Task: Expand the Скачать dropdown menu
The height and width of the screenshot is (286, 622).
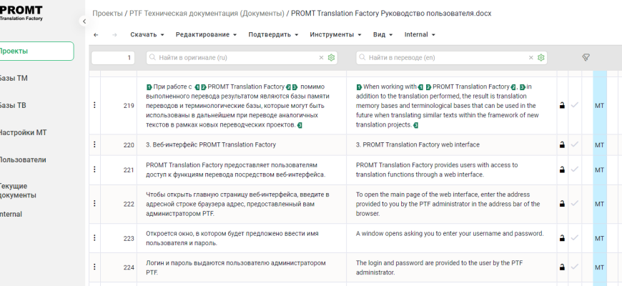Action: 147,34
